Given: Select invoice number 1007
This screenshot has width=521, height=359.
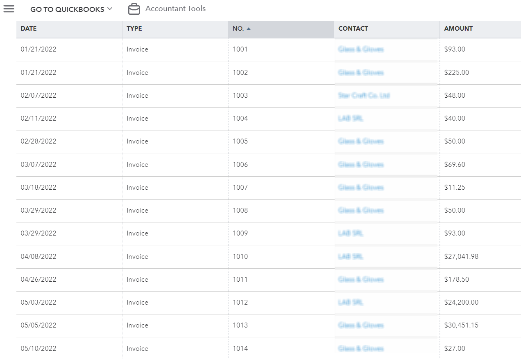Looking at the screenshot, I should click(x=240, y=187).
